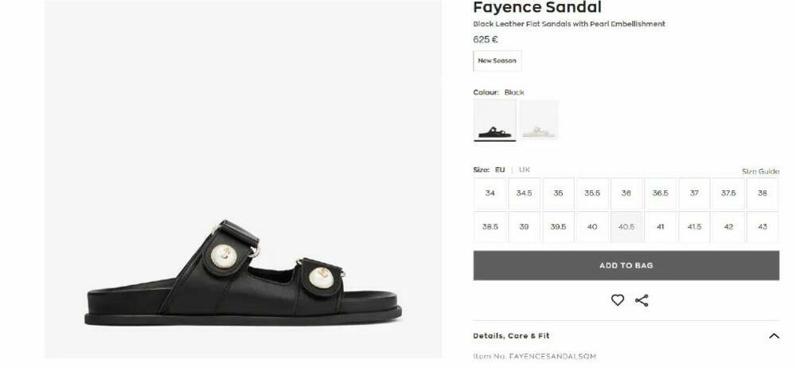Switch size chart to UK
The width and height of the screenshot is (796, 368).
(525, 170)
